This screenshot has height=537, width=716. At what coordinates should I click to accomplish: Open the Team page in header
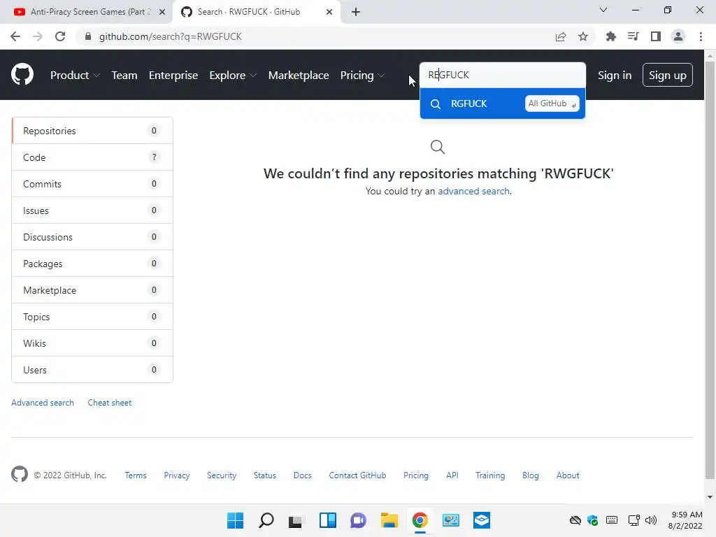124,75
